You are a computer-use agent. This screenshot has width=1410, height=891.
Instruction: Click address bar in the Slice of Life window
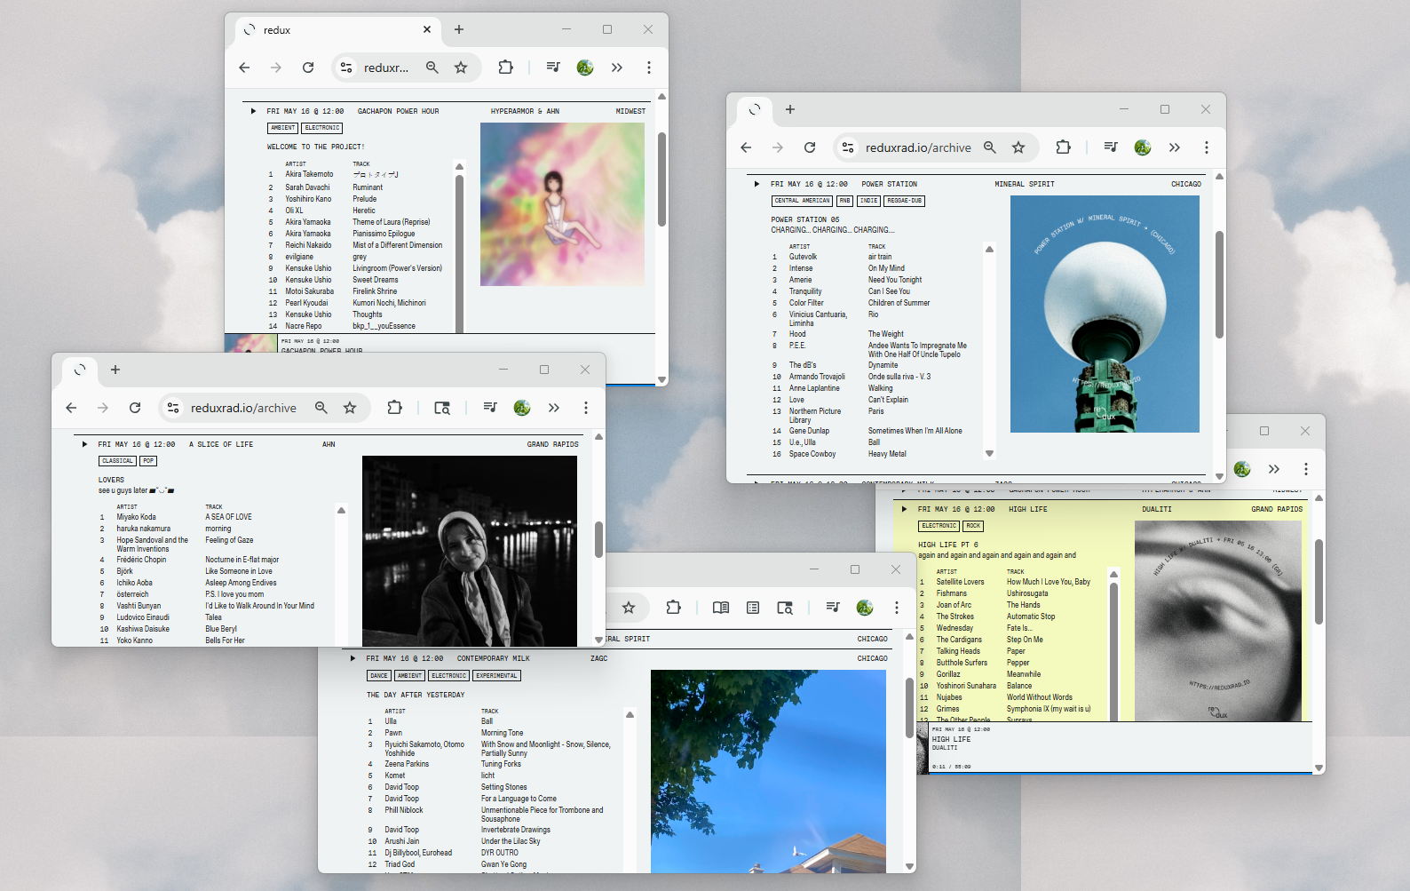point(243,408)
